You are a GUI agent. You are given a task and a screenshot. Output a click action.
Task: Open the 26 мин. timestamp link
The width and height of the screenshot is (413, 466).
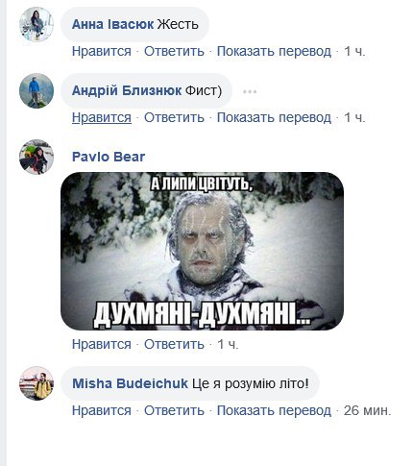click(x=368, y=410)
